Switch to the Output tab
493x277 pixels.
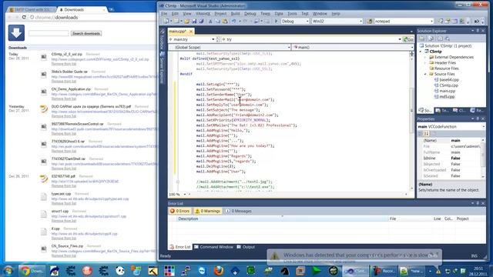(x=246, y=247)
